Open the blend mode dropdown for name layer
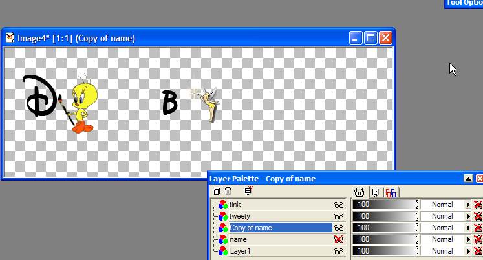Screen dimensions: 483x260 [468, 239]
